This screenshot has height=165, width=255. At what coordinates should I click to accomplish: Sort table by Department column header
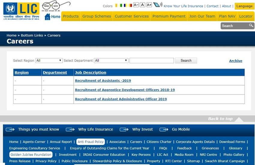click(x=55, y=73)
